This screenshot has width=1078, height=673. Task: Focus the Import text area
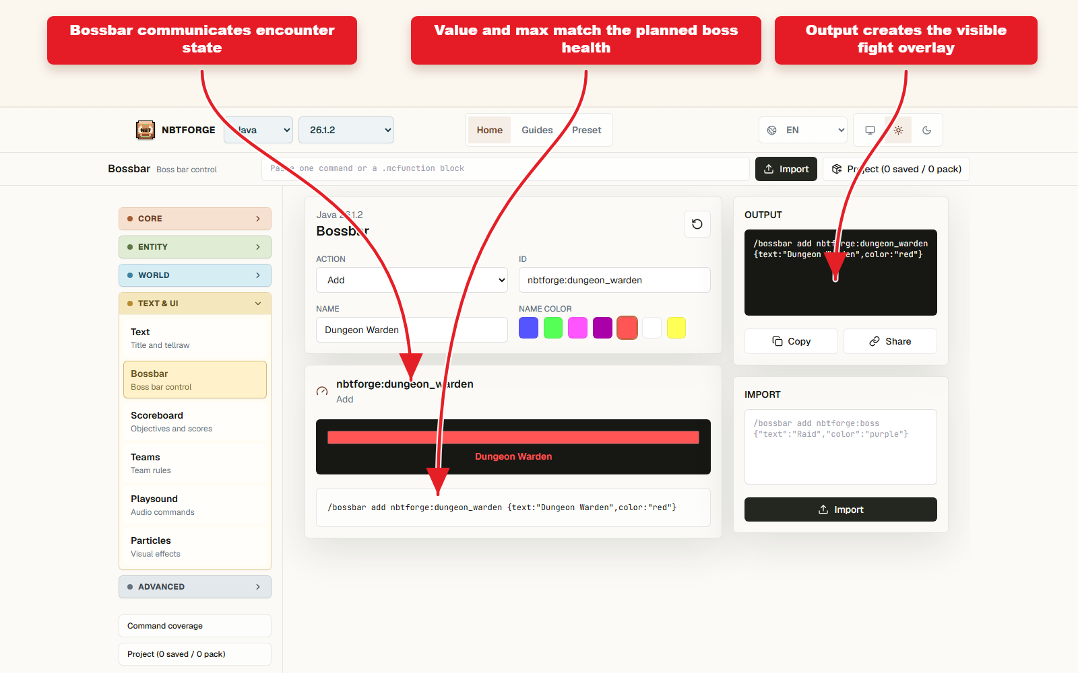click(841, 447)
